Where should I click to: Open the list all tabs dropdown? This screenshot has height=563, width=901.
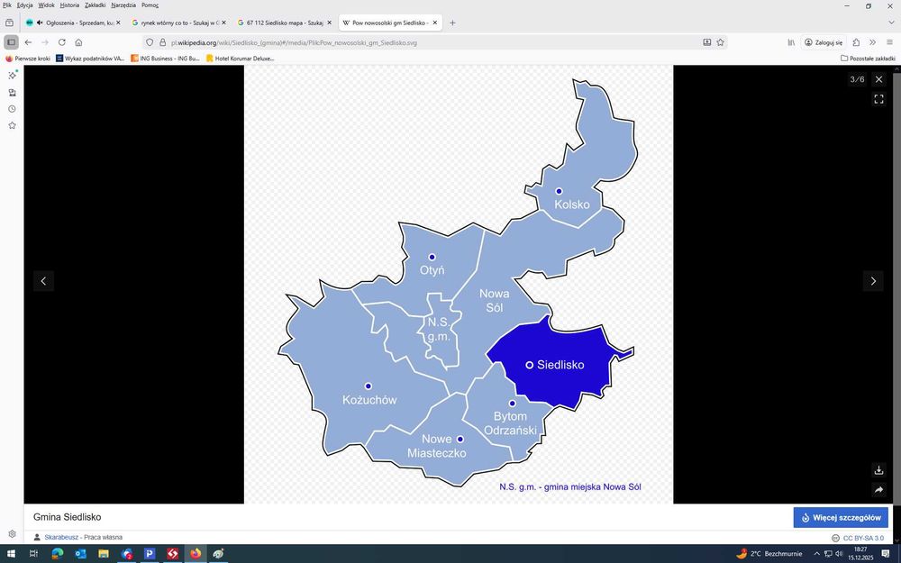point(891,23)
